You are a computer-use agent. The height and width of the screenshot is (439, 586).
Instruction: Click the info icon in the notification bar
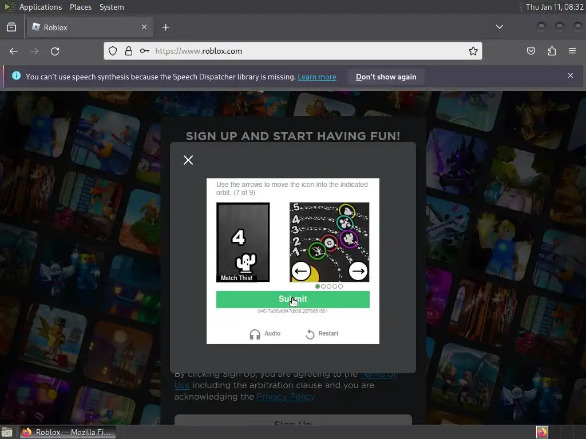click(x=16, y=76)
